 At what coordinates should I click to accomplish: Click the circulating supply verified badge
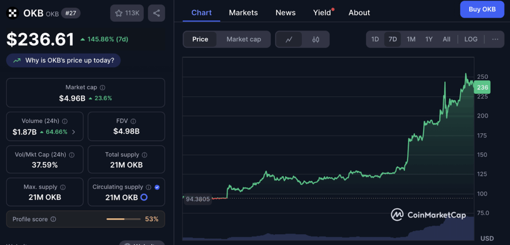[157, 187]
